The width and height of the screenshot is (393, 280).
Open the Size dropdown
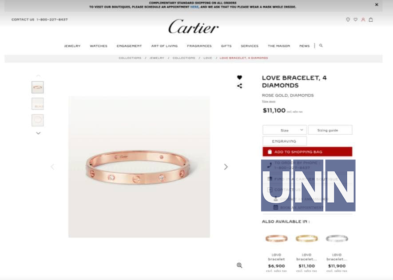[x=285, y=130]
